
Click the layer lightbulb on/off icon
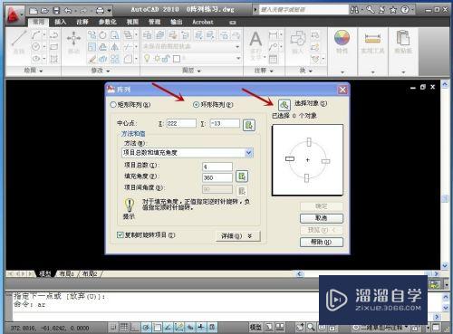point(147,58)
